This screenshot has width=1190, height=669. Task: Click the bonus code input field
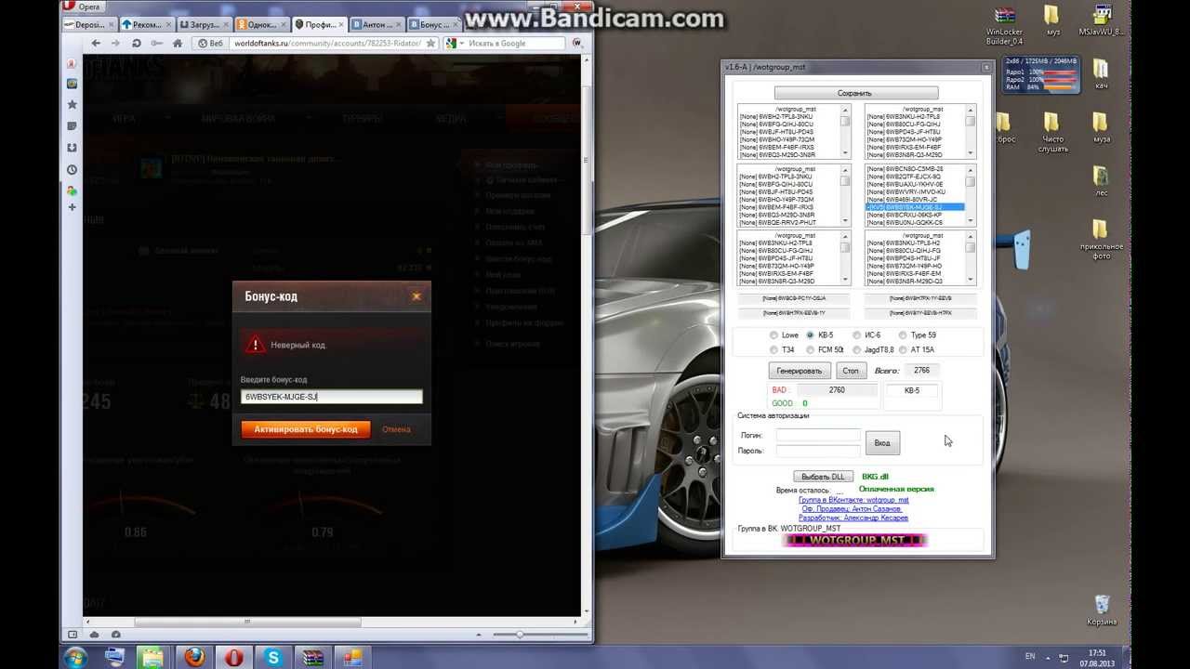pos(332,397)
